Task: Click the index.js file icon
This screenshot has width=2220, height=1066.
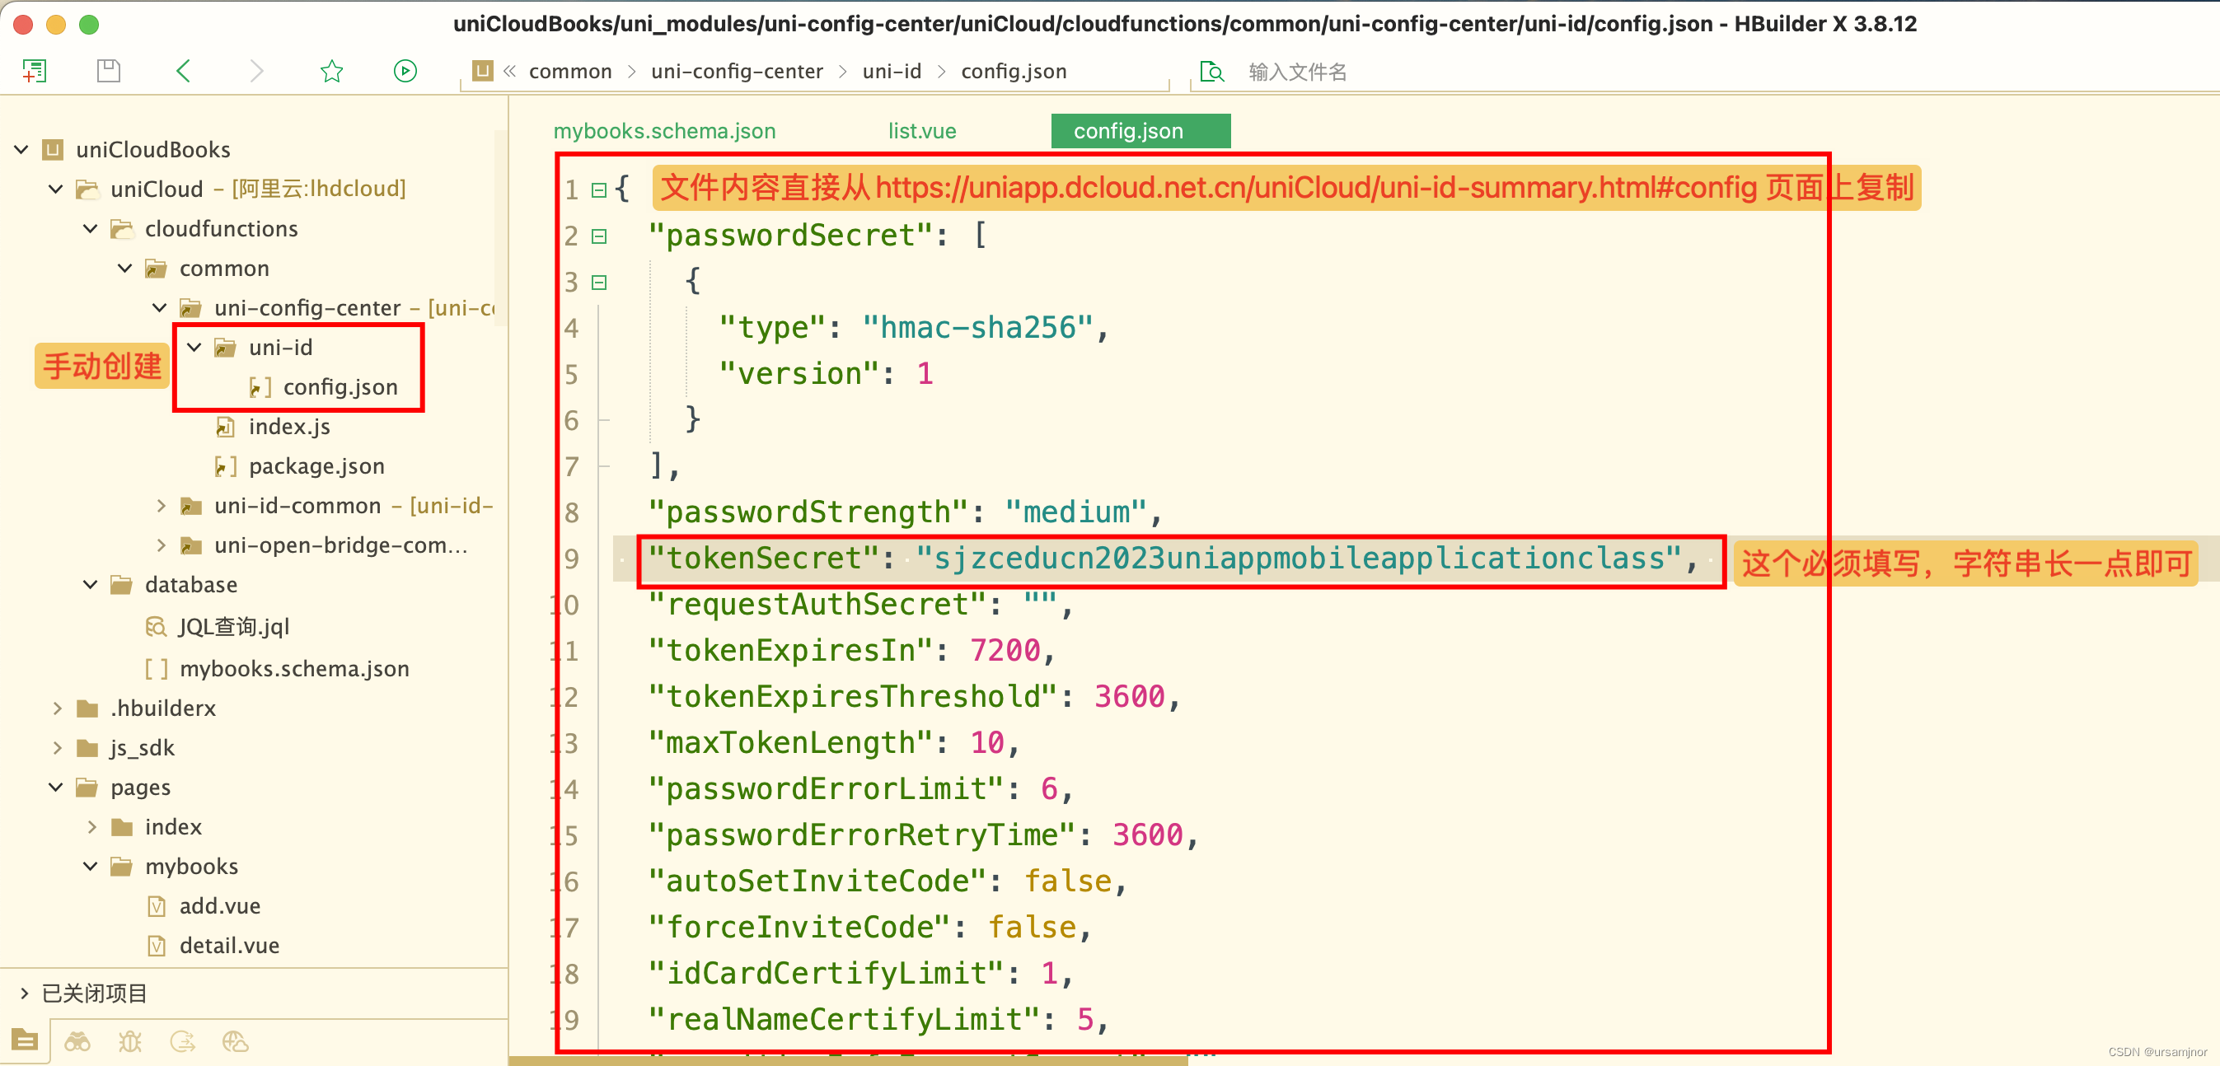Action: pos(225,427)
